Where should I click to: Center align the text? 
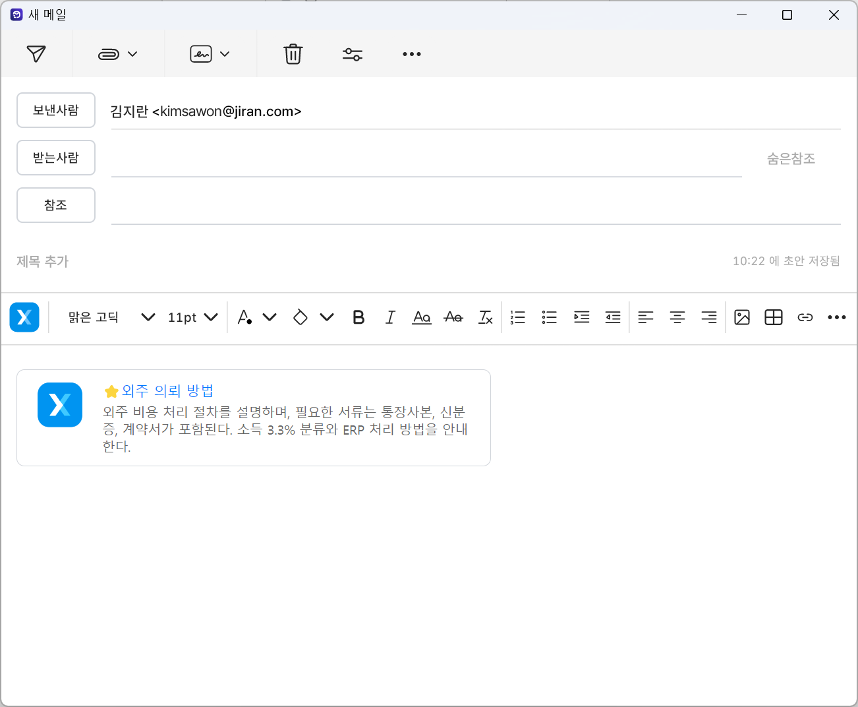point(677,317)
